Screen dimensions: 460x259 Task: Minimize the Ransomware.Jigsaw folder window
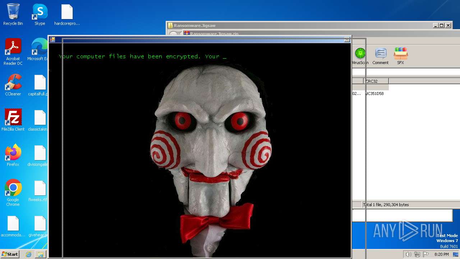pyautogui.click(x=436, y=26)
